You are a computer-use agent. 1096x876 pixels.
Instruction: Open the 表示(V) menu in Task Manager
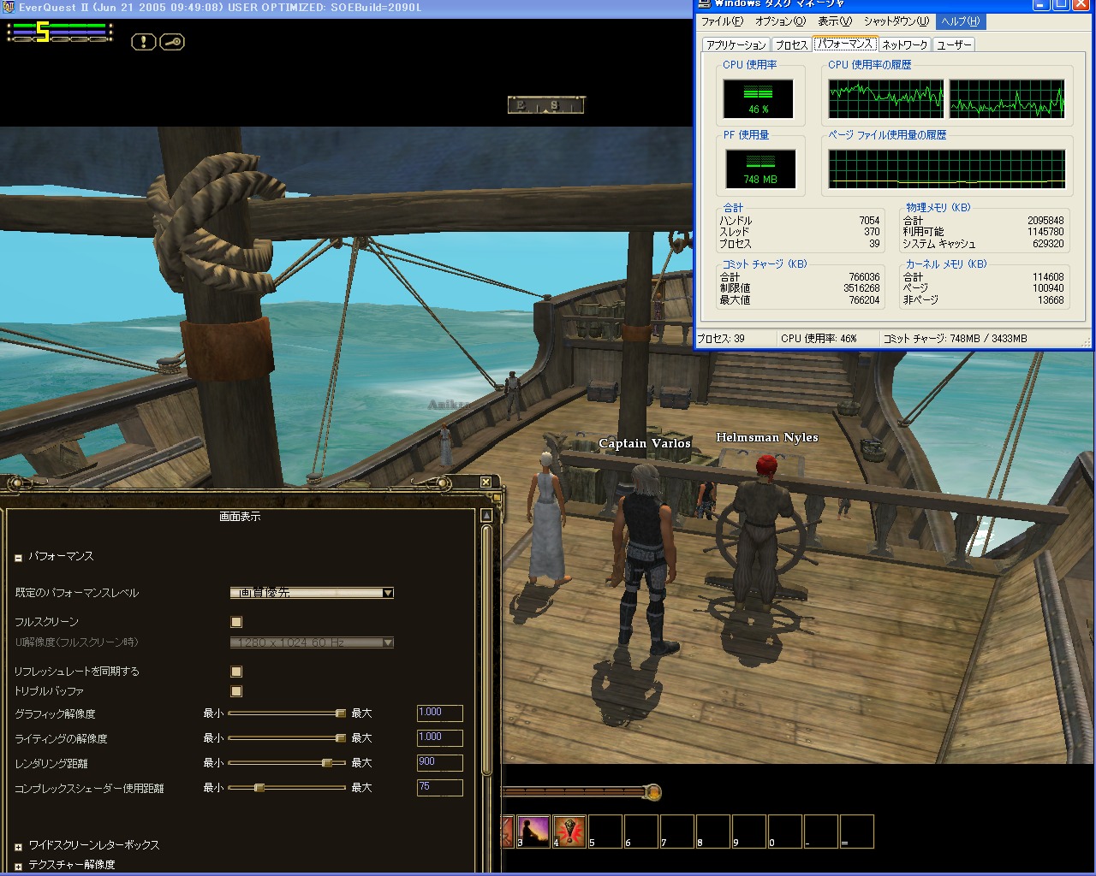point(835,21)
